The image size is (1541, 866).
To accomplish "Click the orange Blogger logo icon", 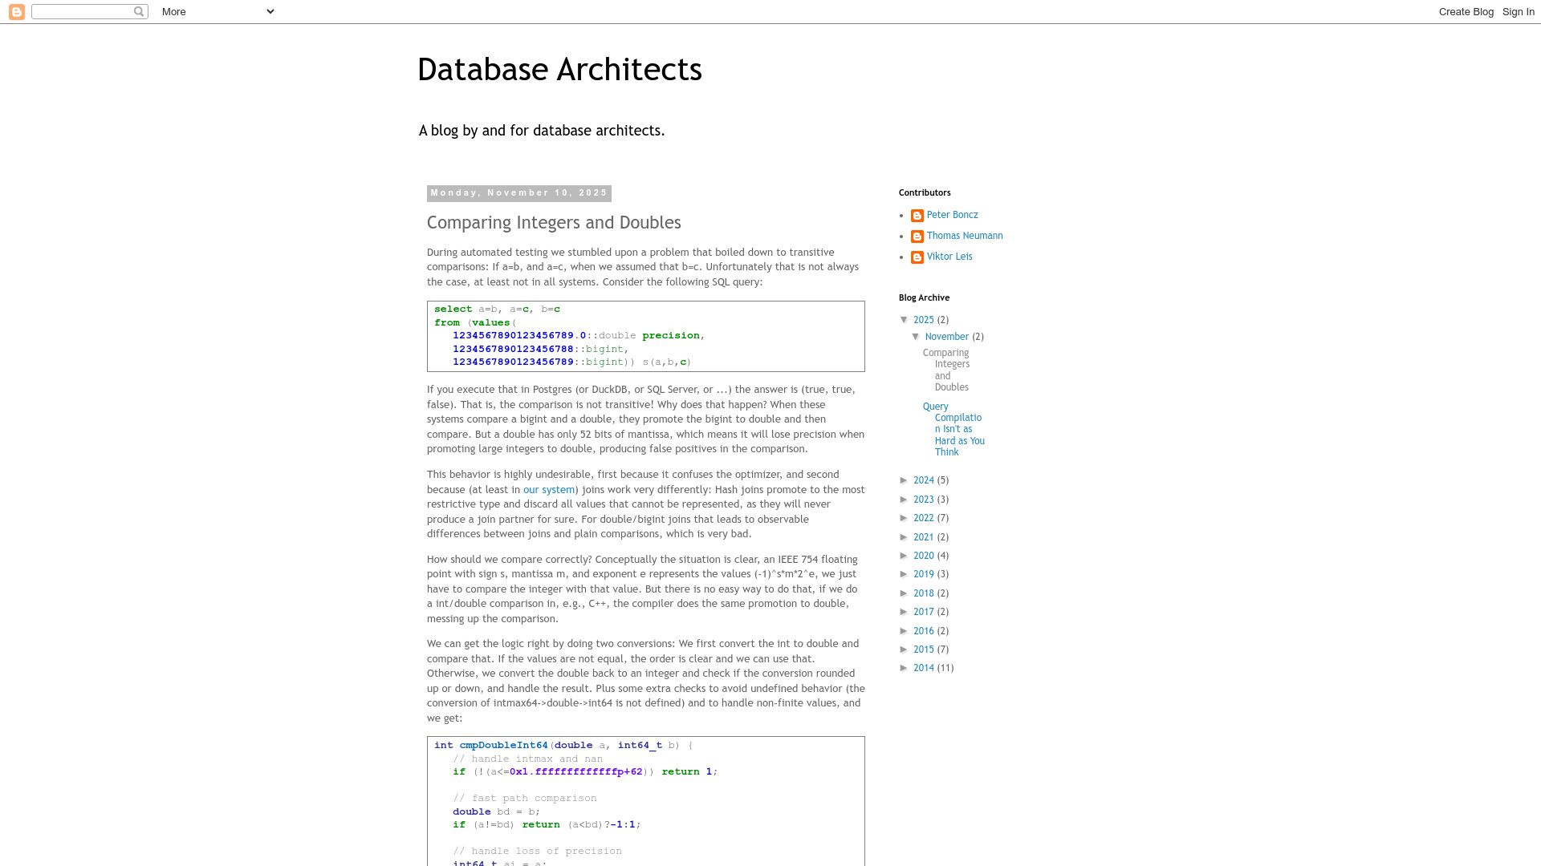I will click(x=16, y=11).
